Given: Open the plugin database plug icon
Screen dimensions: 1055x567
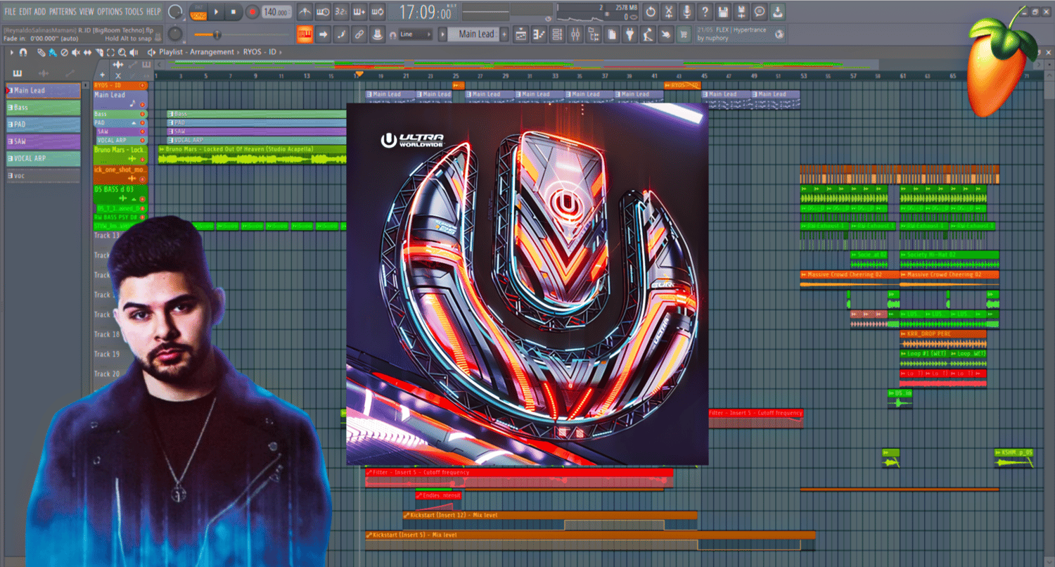Looking at the screenshot, I should (x=630, y=34).
